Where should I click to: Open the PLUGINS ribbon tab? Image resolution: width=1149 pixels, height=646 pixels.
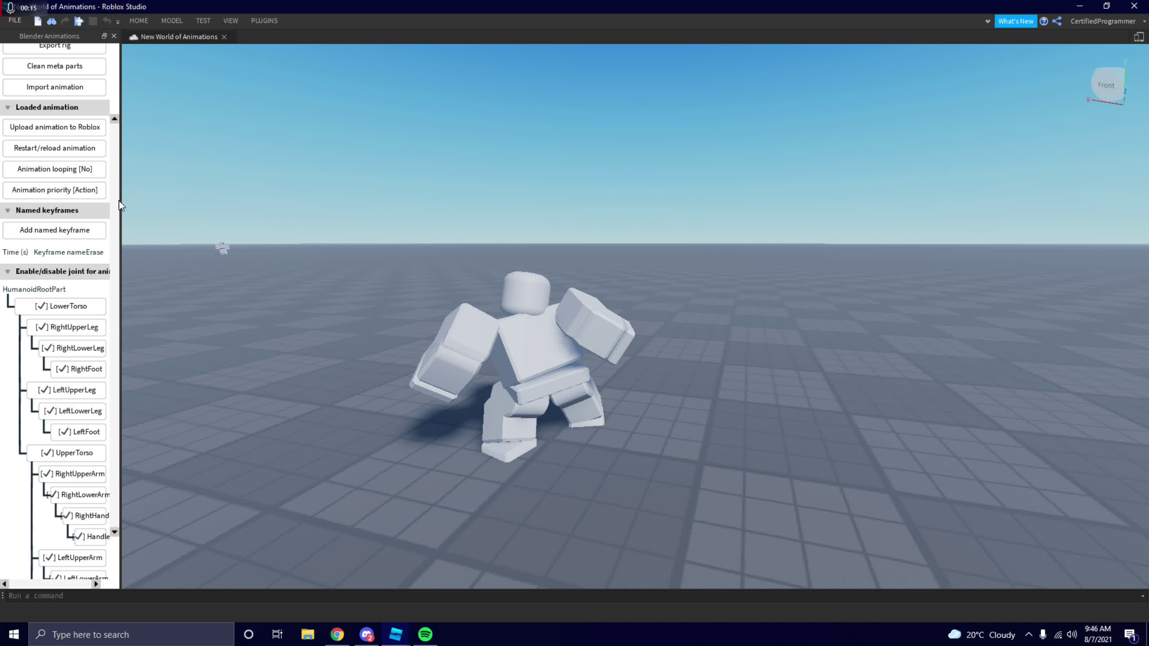[x=264, y=21]
